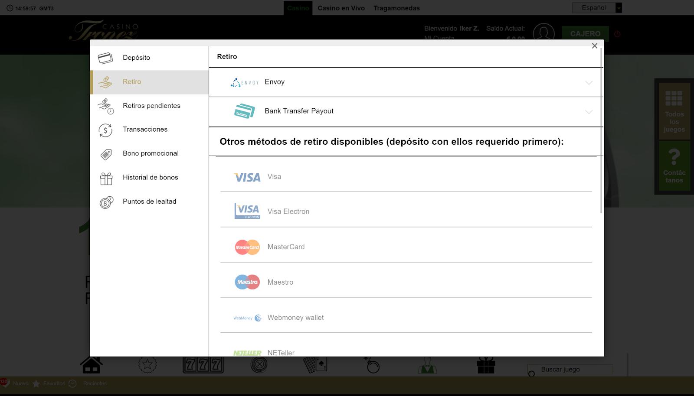Click the Visa Electron logo
The image size is (694, 396).
pyautogui.click(x=247, y=211)
